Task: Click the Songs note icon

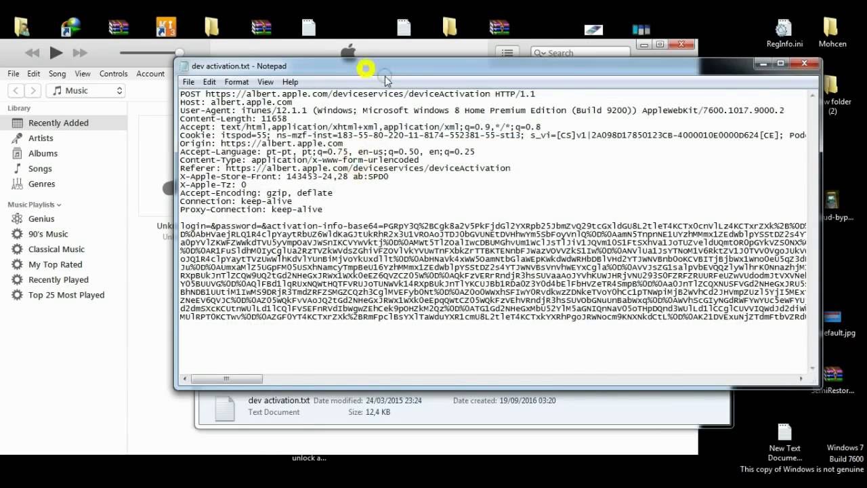Action: tap(17, 168)
